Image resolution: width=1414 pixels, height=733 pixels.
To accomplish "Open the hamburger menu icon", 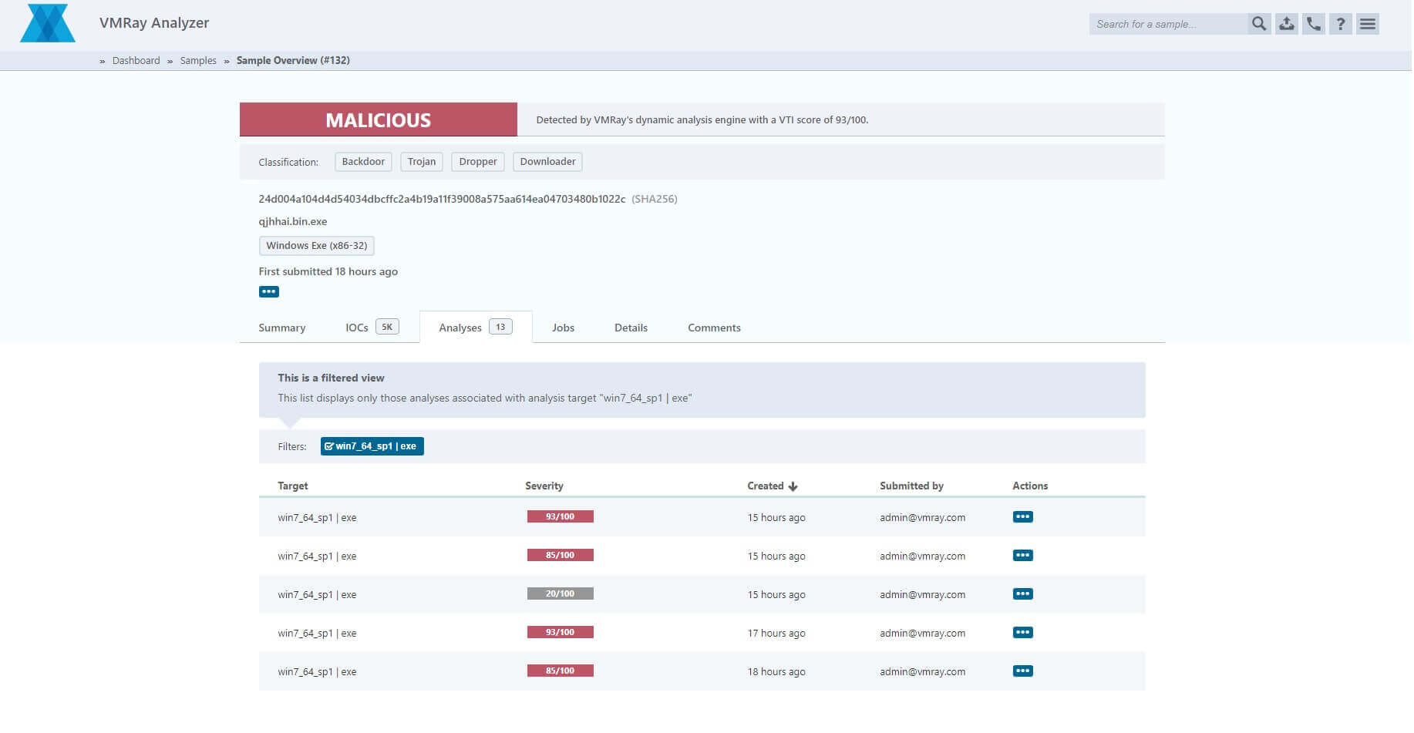I will (1368, 24).
